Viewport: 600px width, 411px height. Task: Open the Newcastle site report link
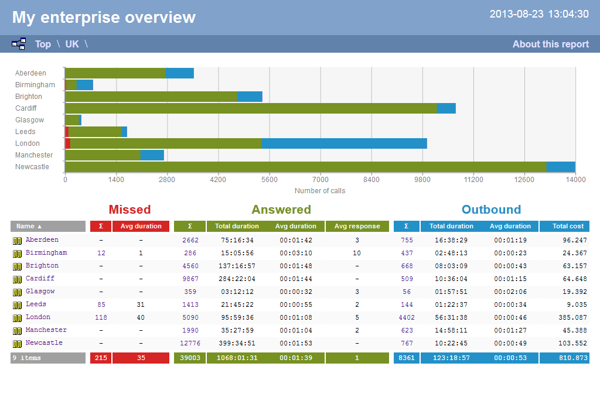[x=45, y=342]
